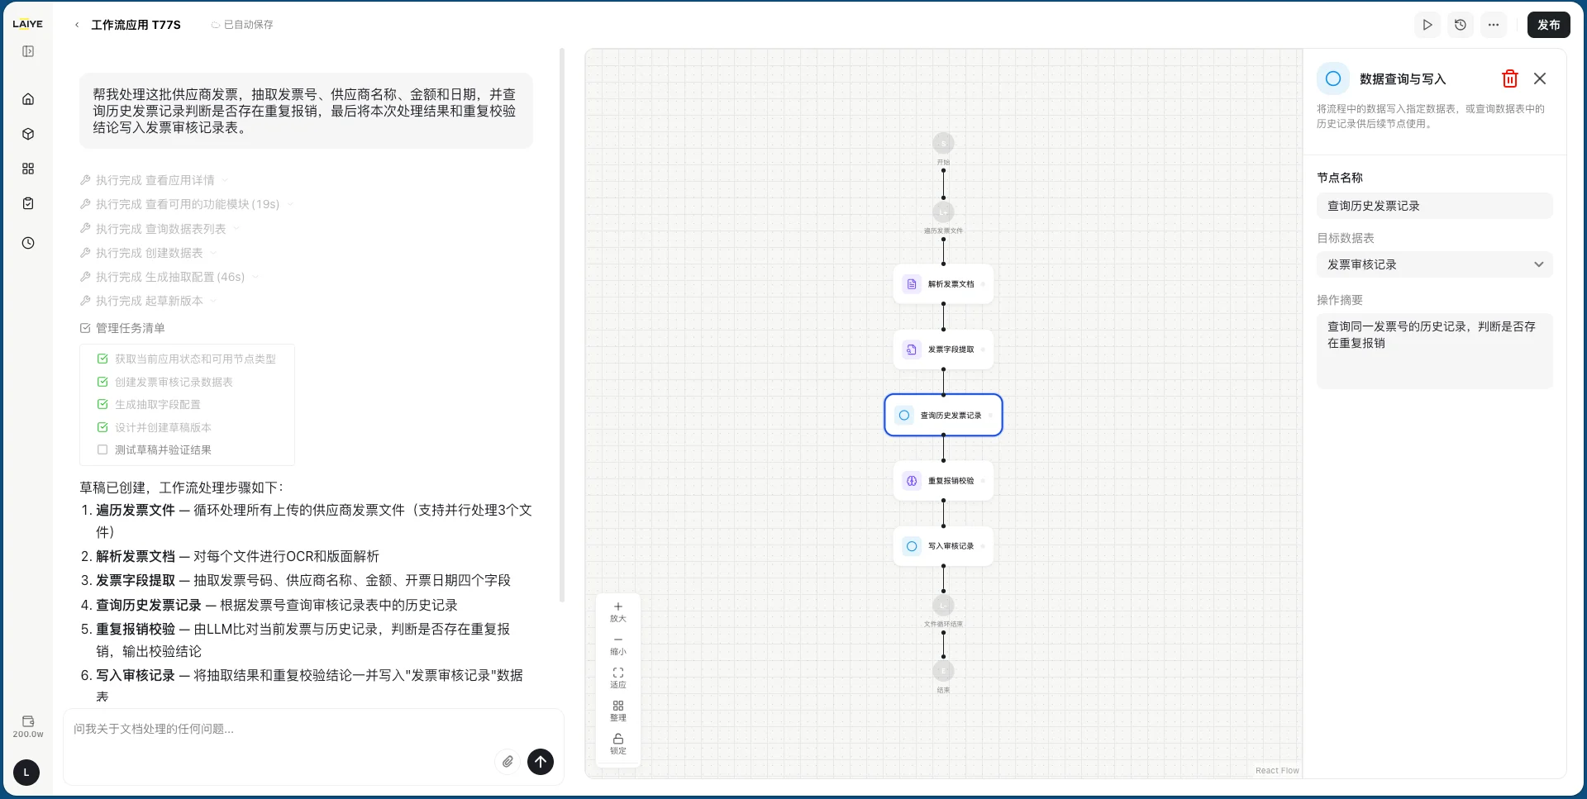This screenshot has width=1587, height=799.
Task: Expand 执行完成 创建数据表 step
Action: (x=148, y=253)
